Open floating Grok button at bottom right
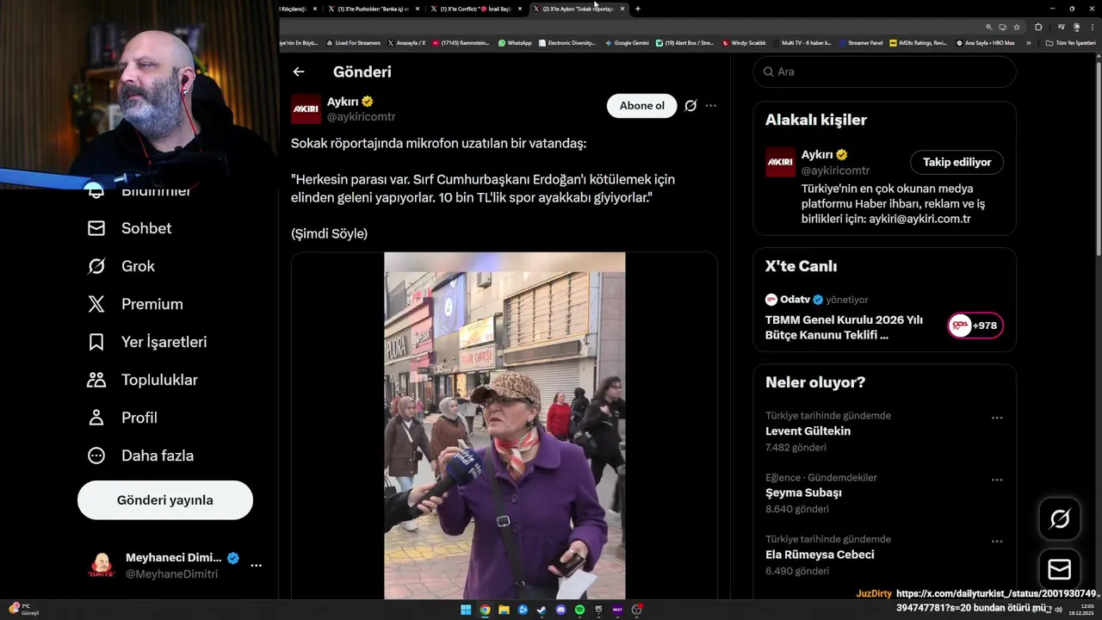1102x620 pixels. [x=1060, y=518]
